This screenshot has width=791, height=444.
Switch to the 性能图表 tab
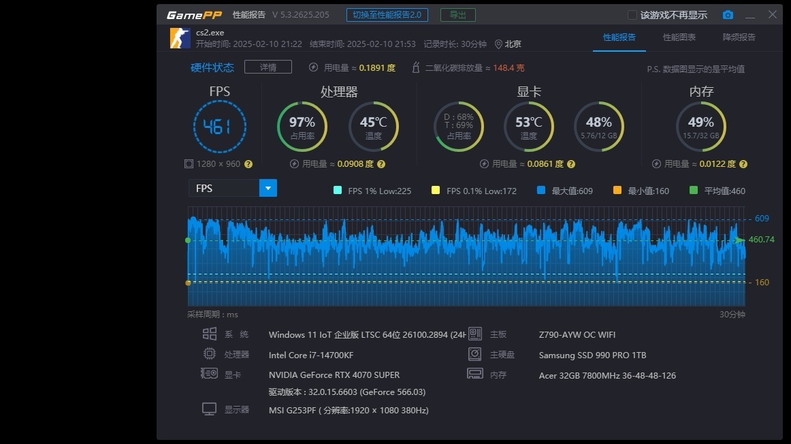pyautogui.click(x=679, y=37)
